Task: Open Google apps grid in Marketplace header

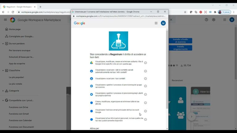Action: click(x=225, y=20)
